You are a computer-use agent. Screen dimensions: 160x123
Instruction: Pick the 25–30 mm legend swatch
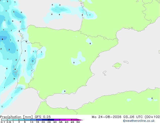click(x=51, y=120)
